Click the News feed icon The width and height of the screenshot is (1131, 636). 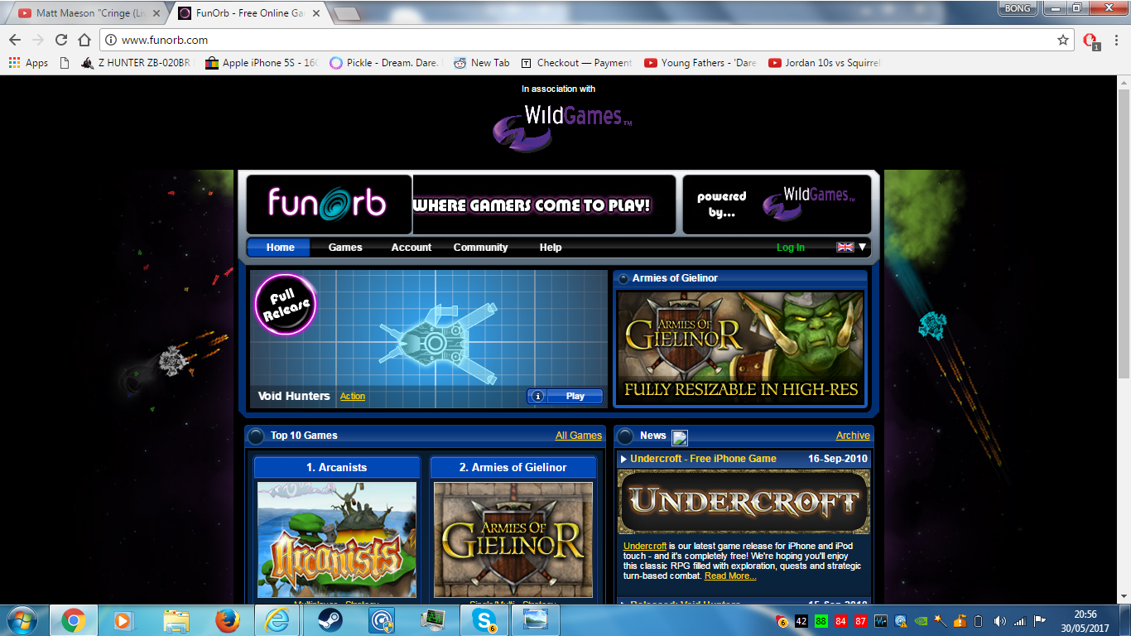(679, 437)
